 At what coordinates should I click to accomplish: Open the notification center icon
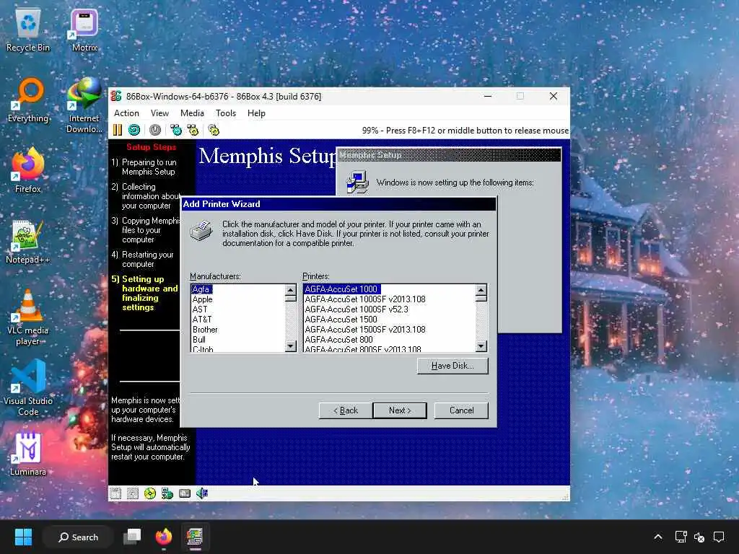click(719, 537)
